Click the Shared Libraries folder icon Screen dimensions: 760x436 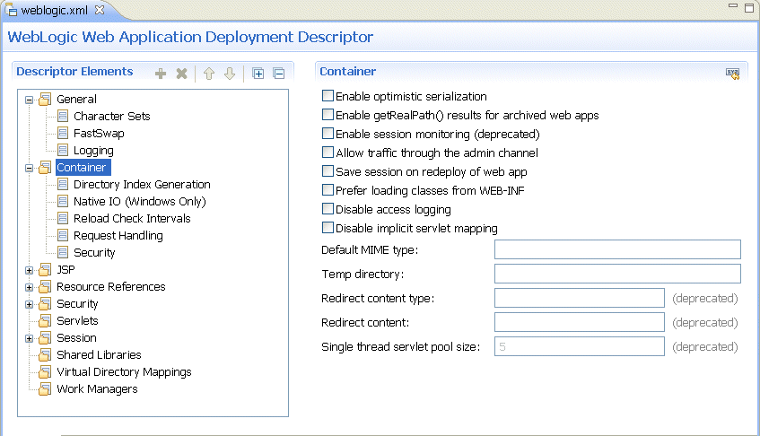[45, 355]
